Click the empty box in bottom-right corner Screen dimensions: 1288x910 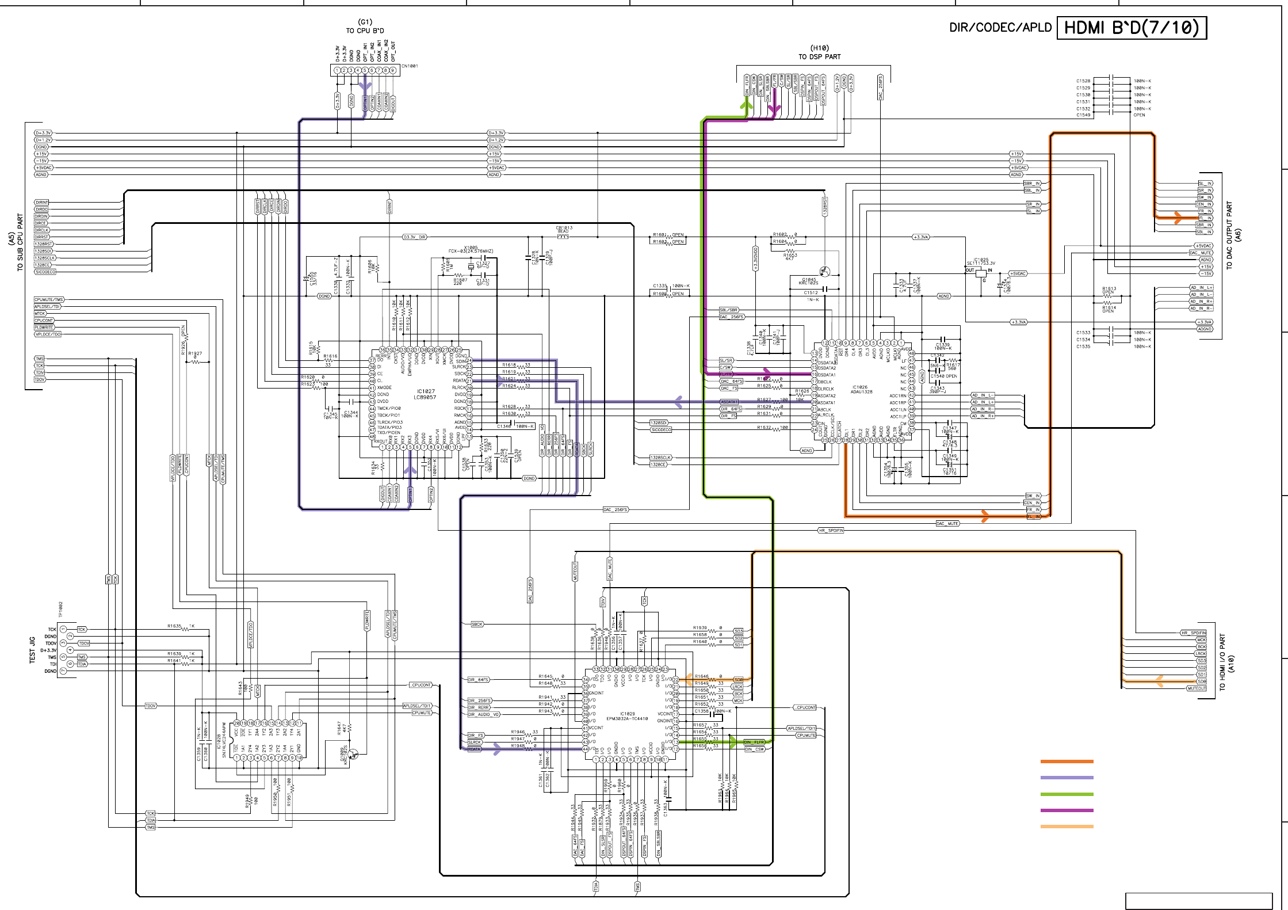[1198, 901]
